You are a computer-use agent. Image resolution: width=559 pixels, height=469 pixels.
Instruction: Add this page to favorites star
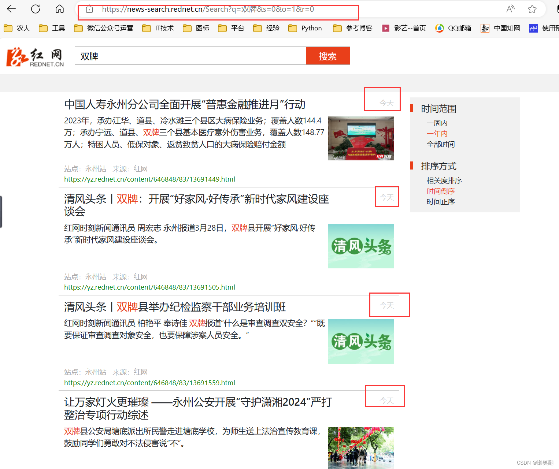coord(532,9)
